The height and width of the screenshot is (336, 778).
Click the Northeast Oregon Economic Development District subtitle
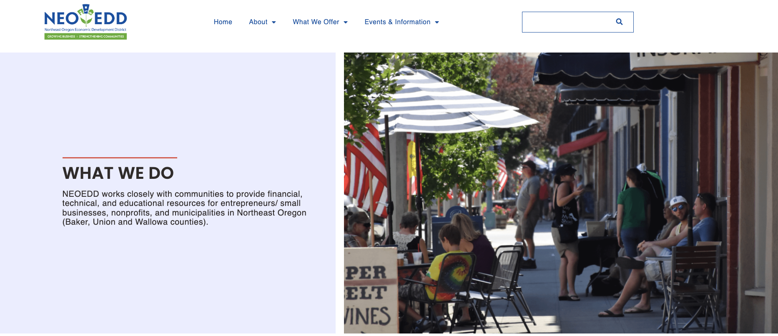coord(85,30)
